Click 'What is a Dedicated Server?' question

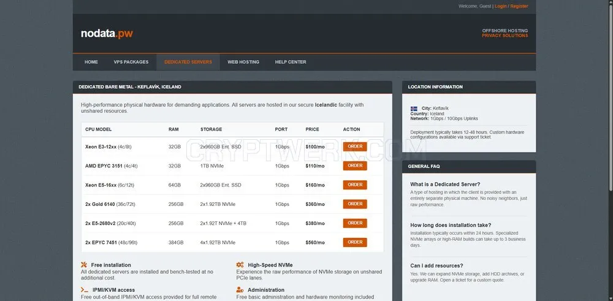click(x=445, y=185)
